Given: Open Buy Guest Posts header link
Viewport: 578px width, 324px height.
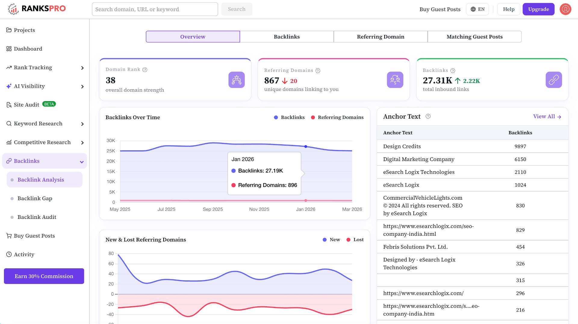Looking at the screenshot, I should (x=440, y=9).
